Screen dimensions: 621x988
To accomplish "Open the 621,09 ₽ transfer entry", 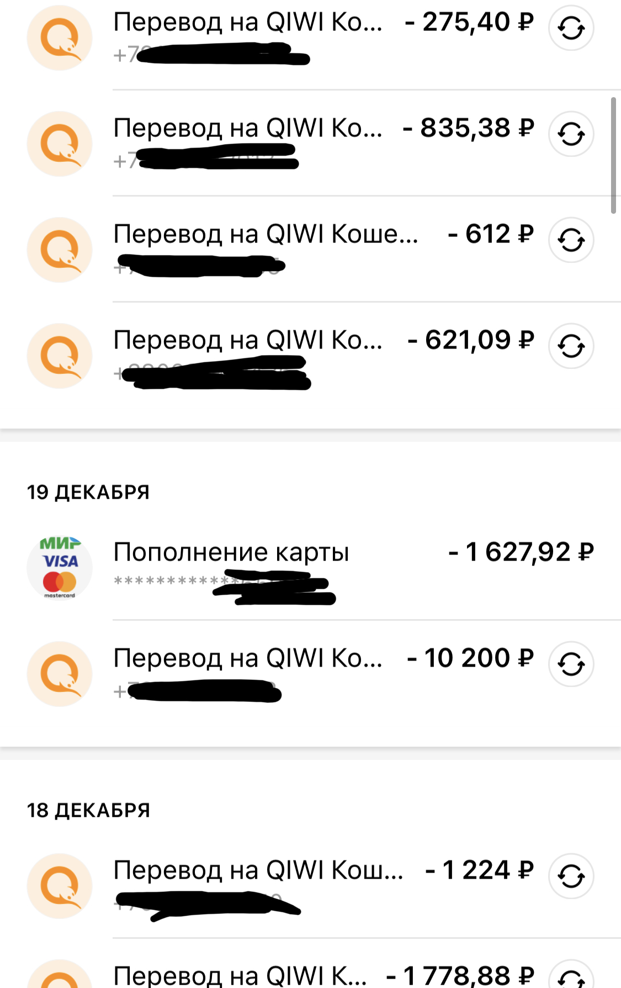I will coord(247,340).
